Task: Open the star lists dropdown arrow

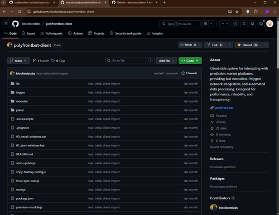Action: [x=265, y=45]
